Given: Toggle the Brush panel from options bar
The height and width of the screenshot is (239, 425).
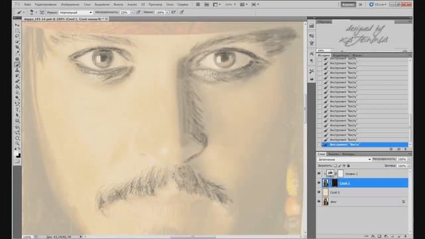Looking at the screenshot, I should 42,13.
